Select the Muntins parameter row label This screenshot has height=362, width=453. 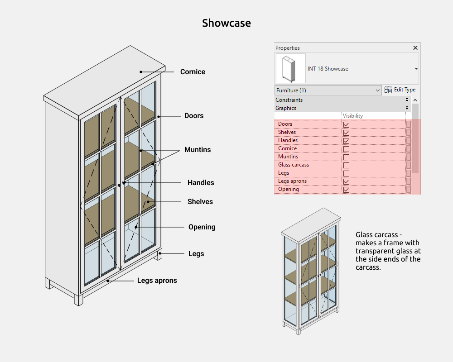[288, 157]
